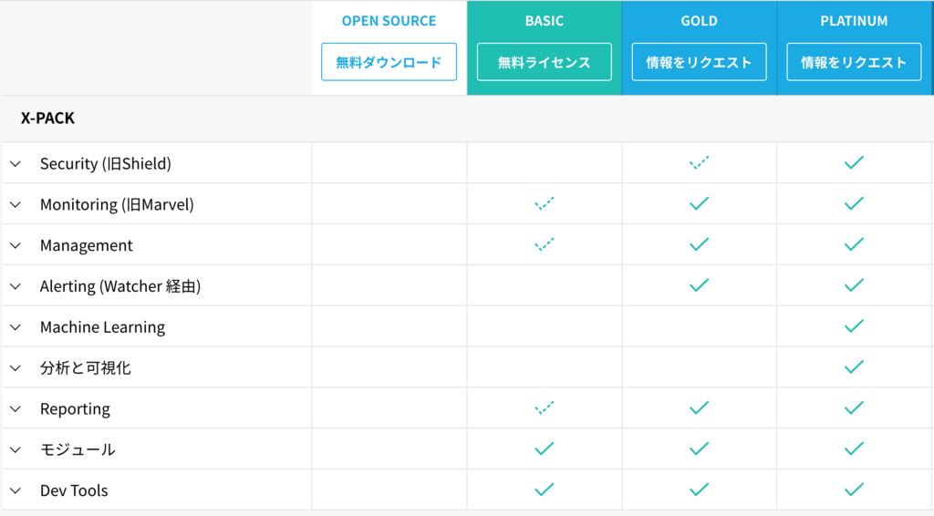Click the Machine Learning label
This screenshot has height=516, width=934.
(102, 327)
